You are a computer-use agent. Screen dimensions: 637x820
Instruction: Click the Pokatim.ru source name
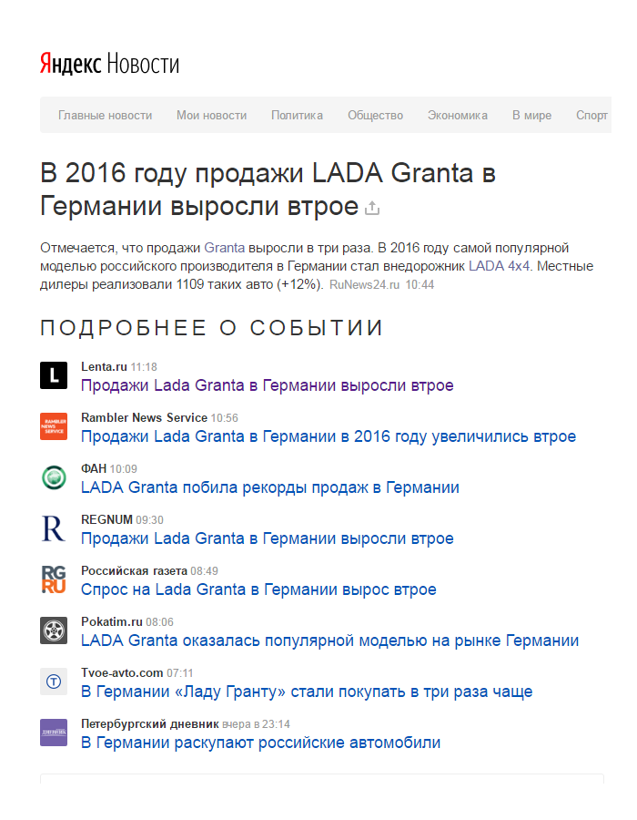[x=112, y=621]
